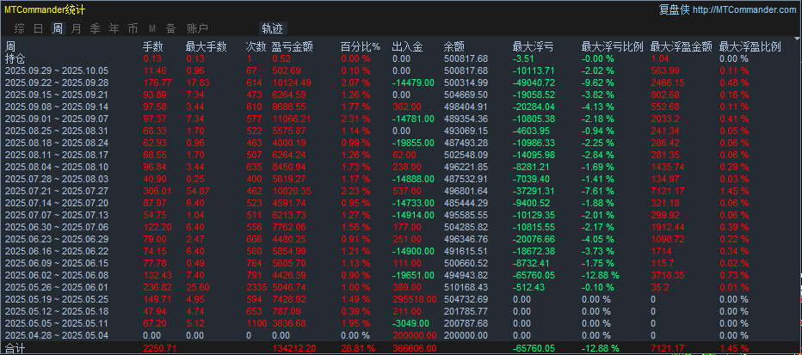Select the 2025.08.11 ~ 2025.08.17 week row
The width and height of the screenshot is (802, 355).
coord(401,155)
